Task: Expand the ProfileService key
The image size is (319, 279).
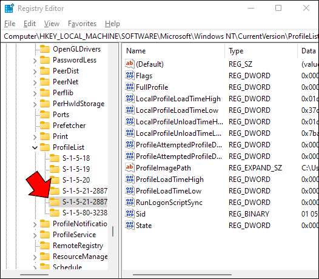Action: [35, 235]
